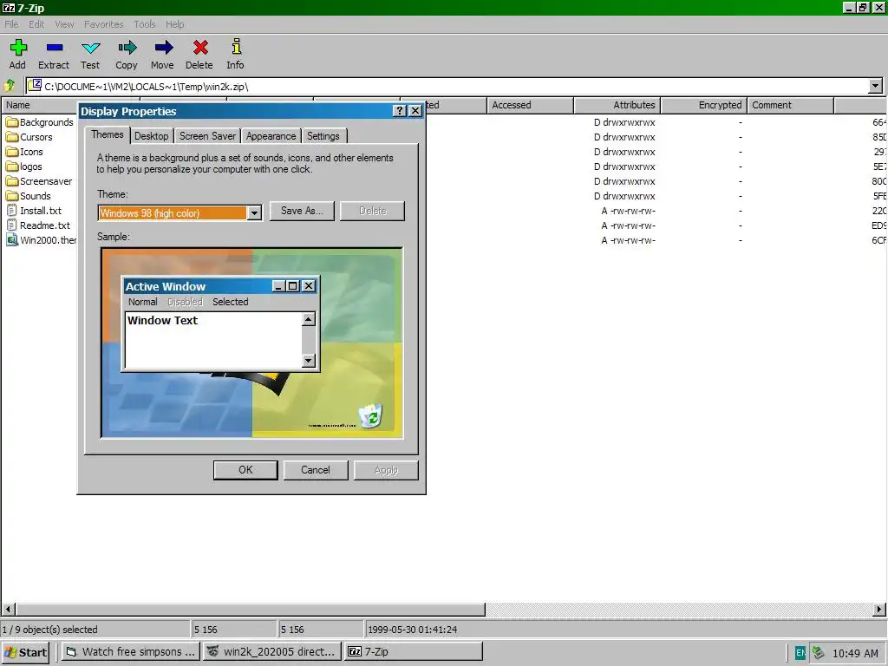Switch to the Desktop tab

(151, 136)
